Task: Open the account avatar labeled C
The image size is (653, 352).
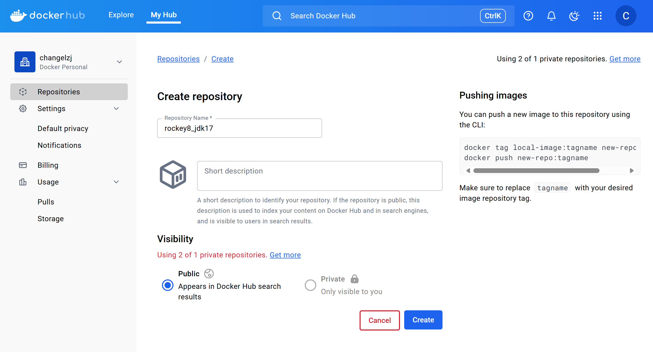Action: tap(626, 16)
